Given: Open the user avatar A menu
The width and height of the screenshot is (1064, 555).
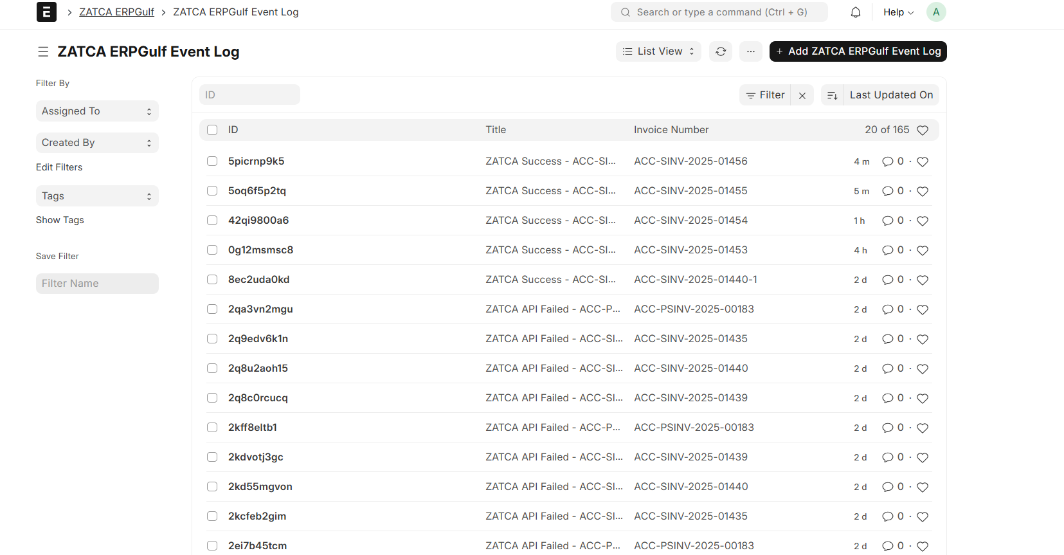Looking at the screenshot, I should click(x=935, y=12).
